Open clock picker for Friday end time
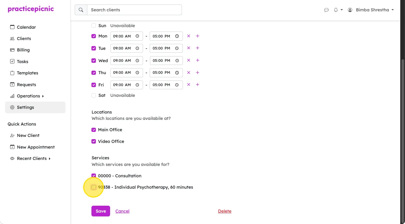This screenshot has width=405, height=224. 177,85
